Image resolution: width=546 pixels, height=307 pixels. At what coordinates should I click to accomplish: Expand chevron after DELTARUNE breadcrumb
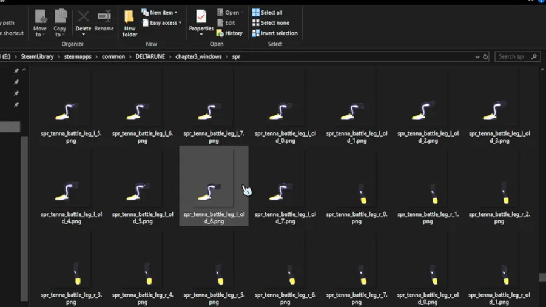click(x=170, y=57)
